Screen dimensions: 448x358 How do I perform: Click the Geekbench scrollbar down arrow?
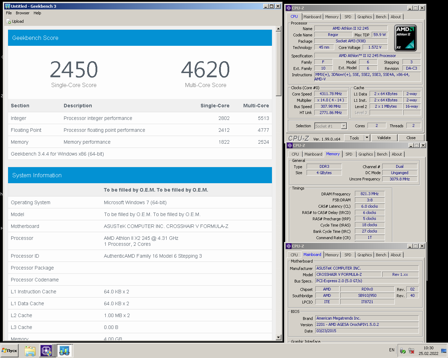279,338
